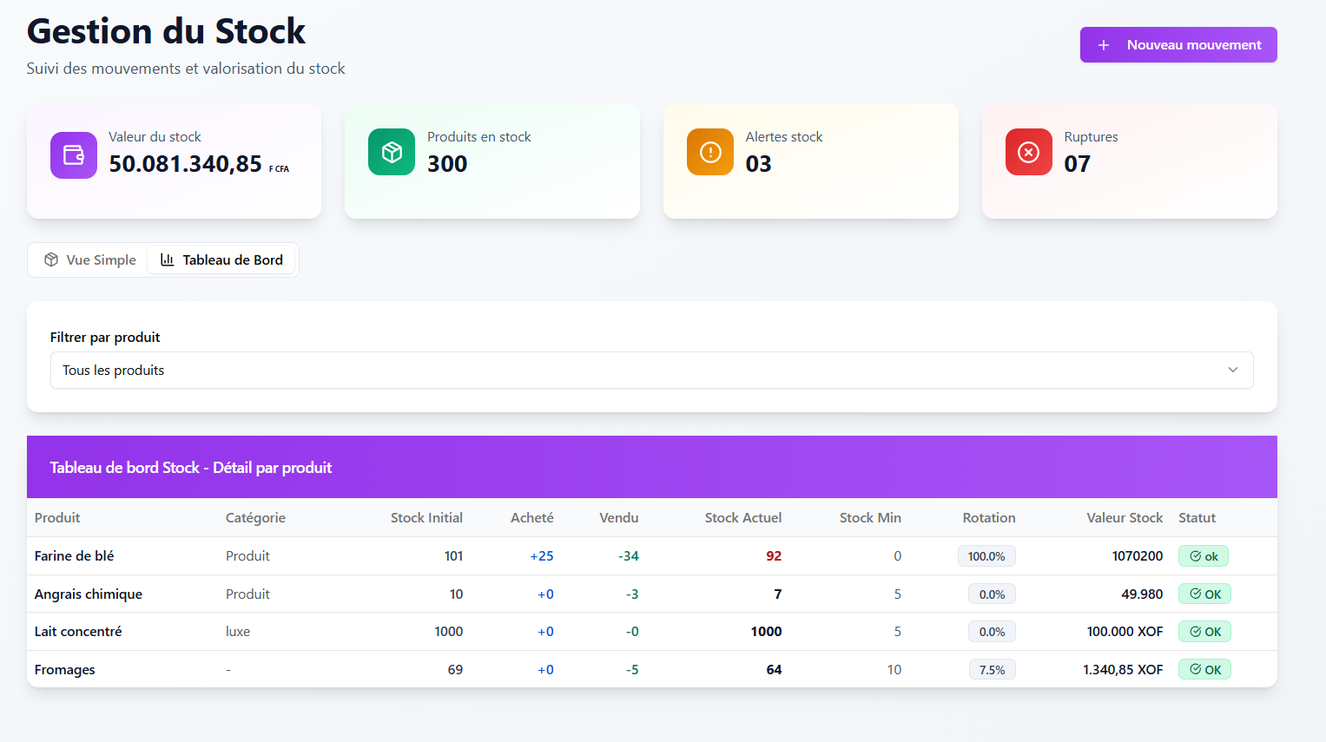Click the purple wallet icon for Valeur du stock
The width and height of the screenshot is (1326, 742).
pos(74,155)
